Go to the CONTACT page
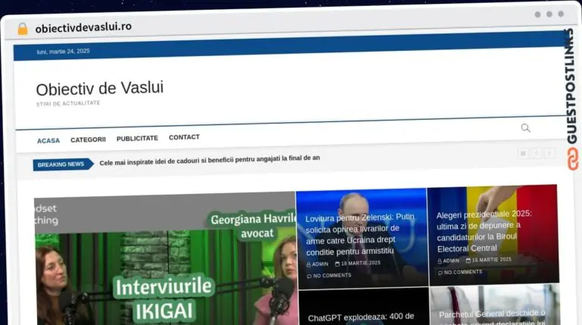Screen dimensions: 582x325 coord(184,137)
